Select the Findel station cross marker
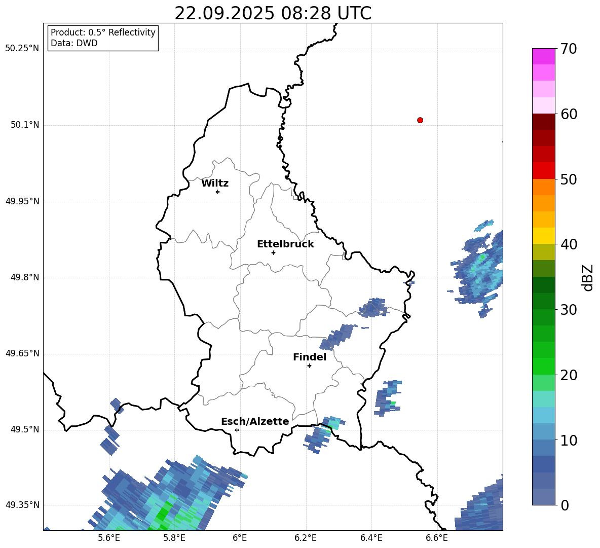This screenshot has width=600, height=548. [x=309, y=366]
